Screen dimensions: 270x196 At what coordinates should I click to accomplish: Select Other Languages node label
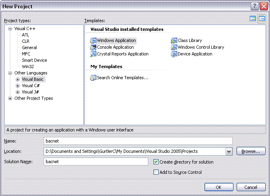tap(31, 73)
